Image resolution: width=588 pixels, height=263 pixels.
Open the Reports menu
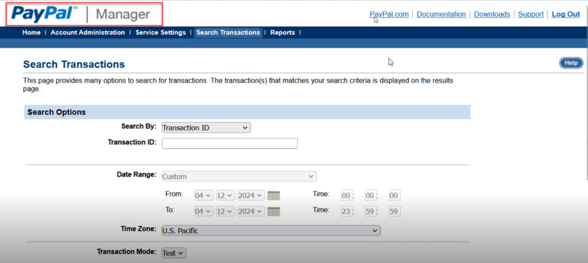[283, 33]
